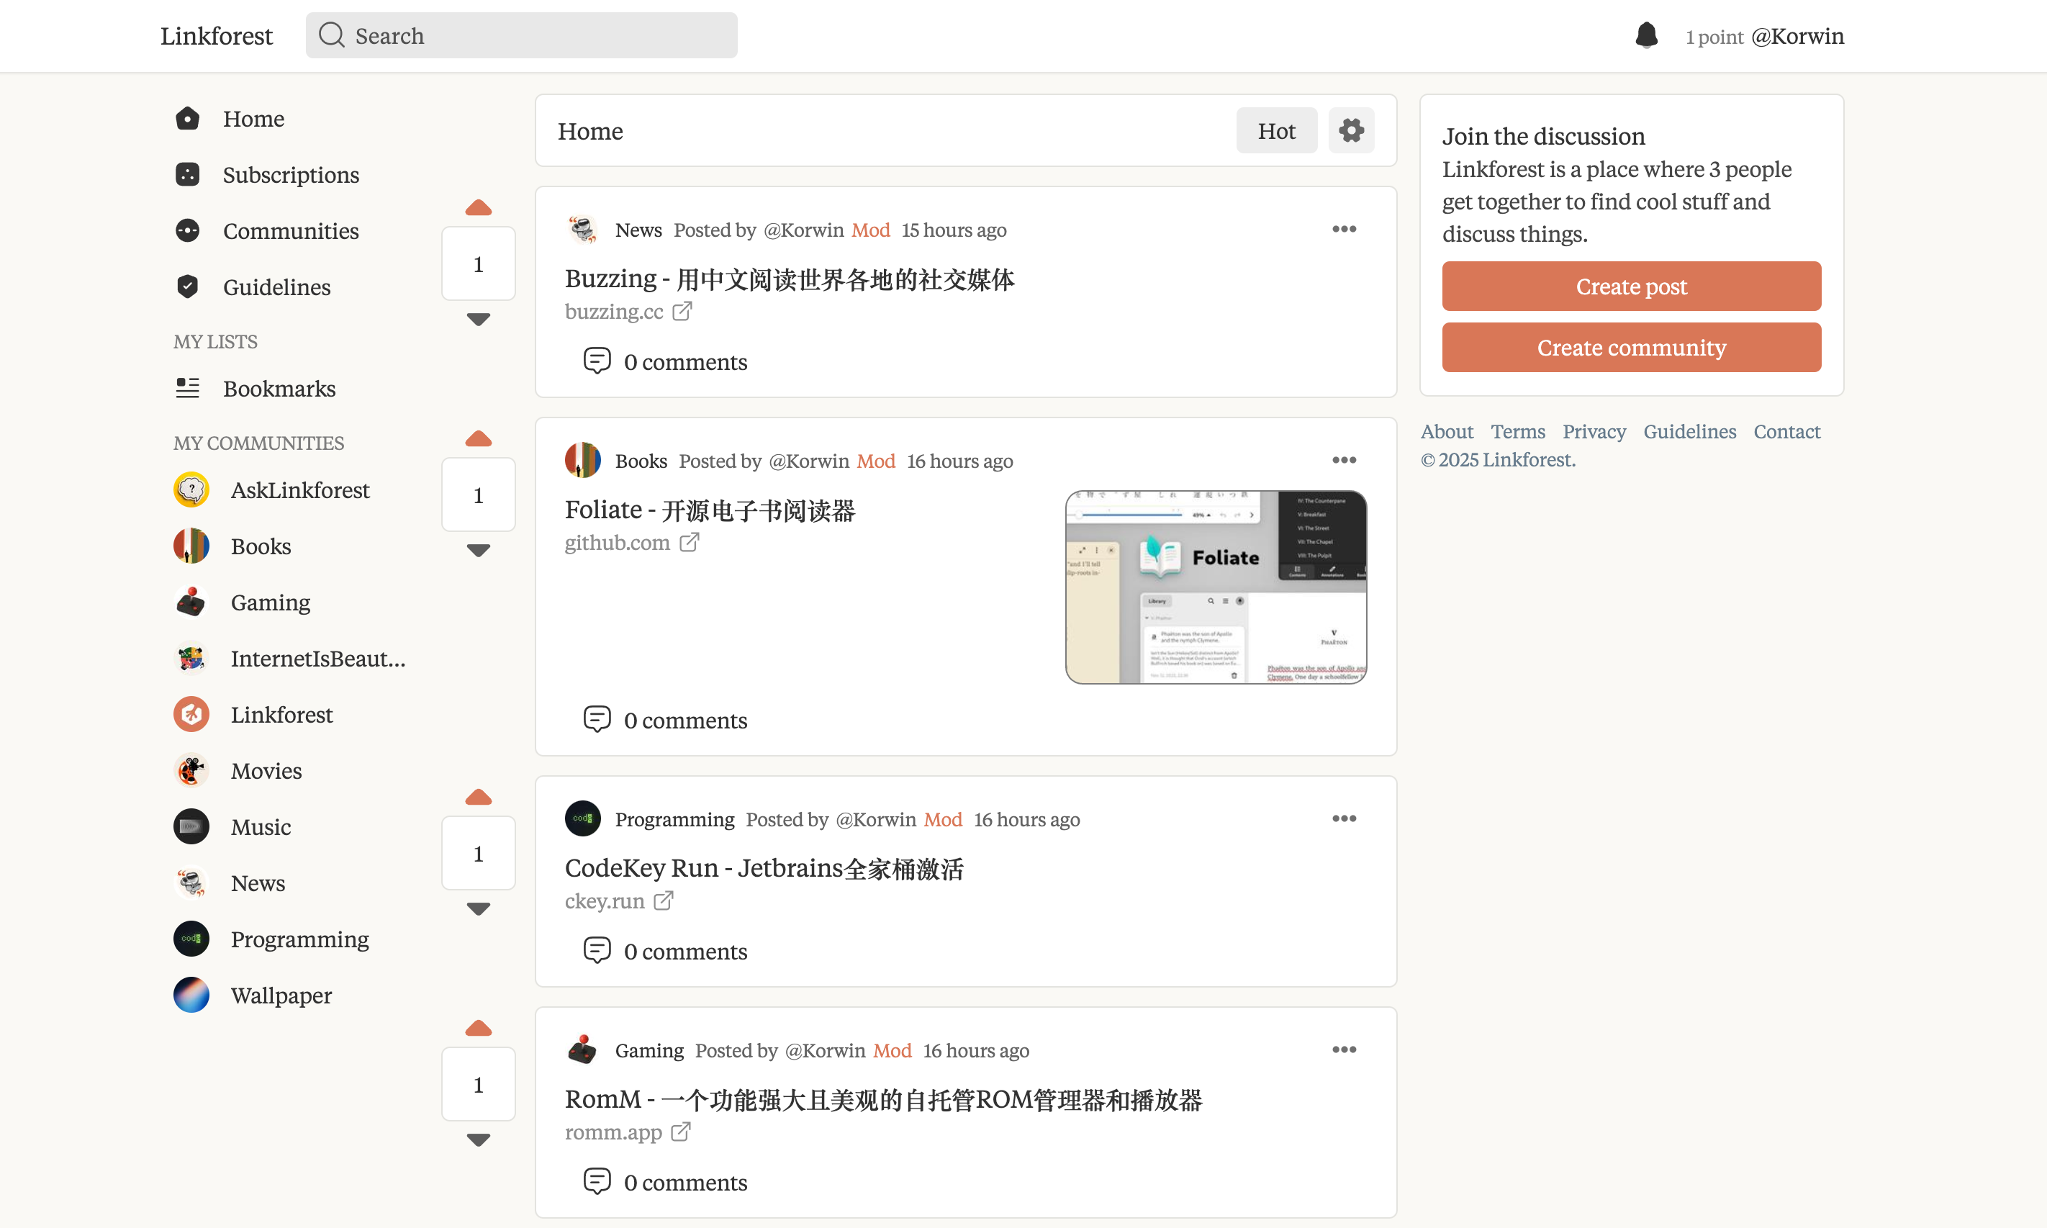Open the notifications bell
Screen dimensions: 2047x1228
tap(1647, 35)
